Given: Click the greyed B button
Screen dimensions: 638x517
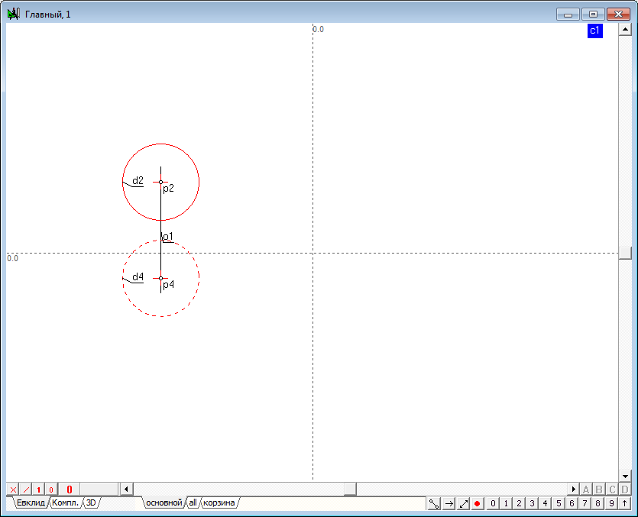Looking at the screenshot, I should [599, 489].
